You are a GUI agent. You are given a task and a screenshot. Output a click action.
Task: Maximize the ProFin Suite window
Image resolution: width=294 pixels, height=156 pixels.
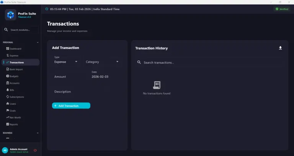[x=280, y=2]
